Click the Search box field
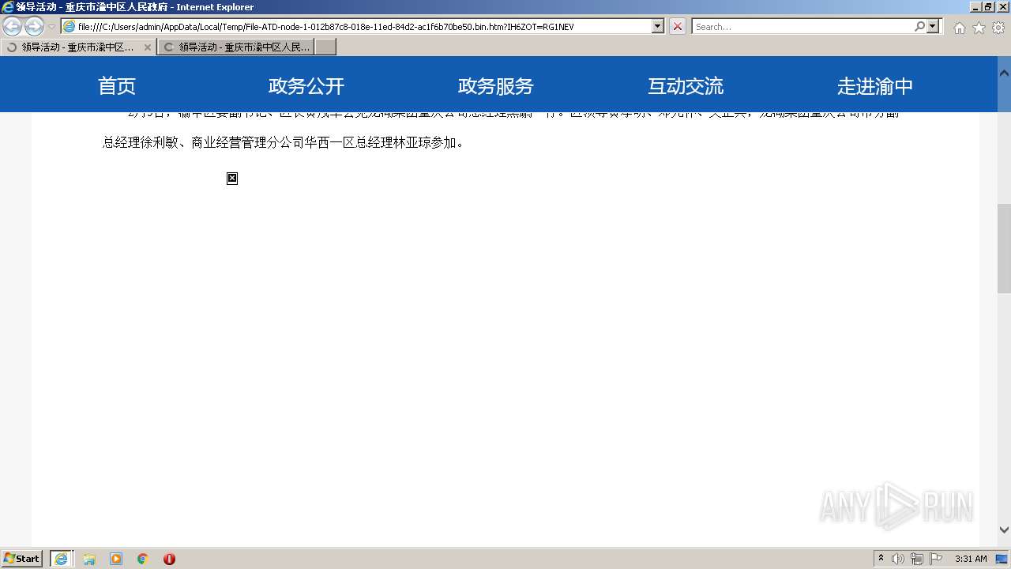 (x=802, y=26)
